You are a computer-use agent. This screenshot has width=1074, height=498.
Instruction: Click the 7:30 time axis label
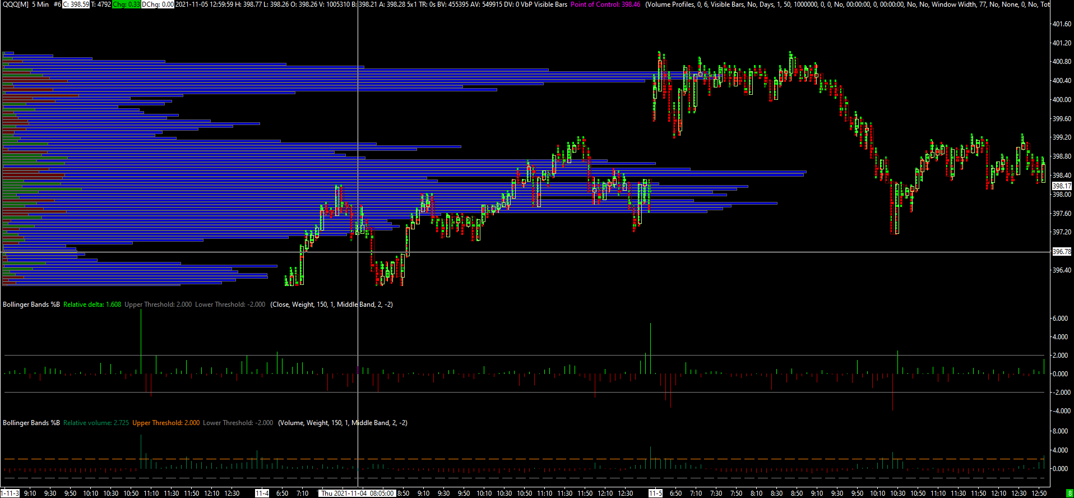click(x=716, y=494)
